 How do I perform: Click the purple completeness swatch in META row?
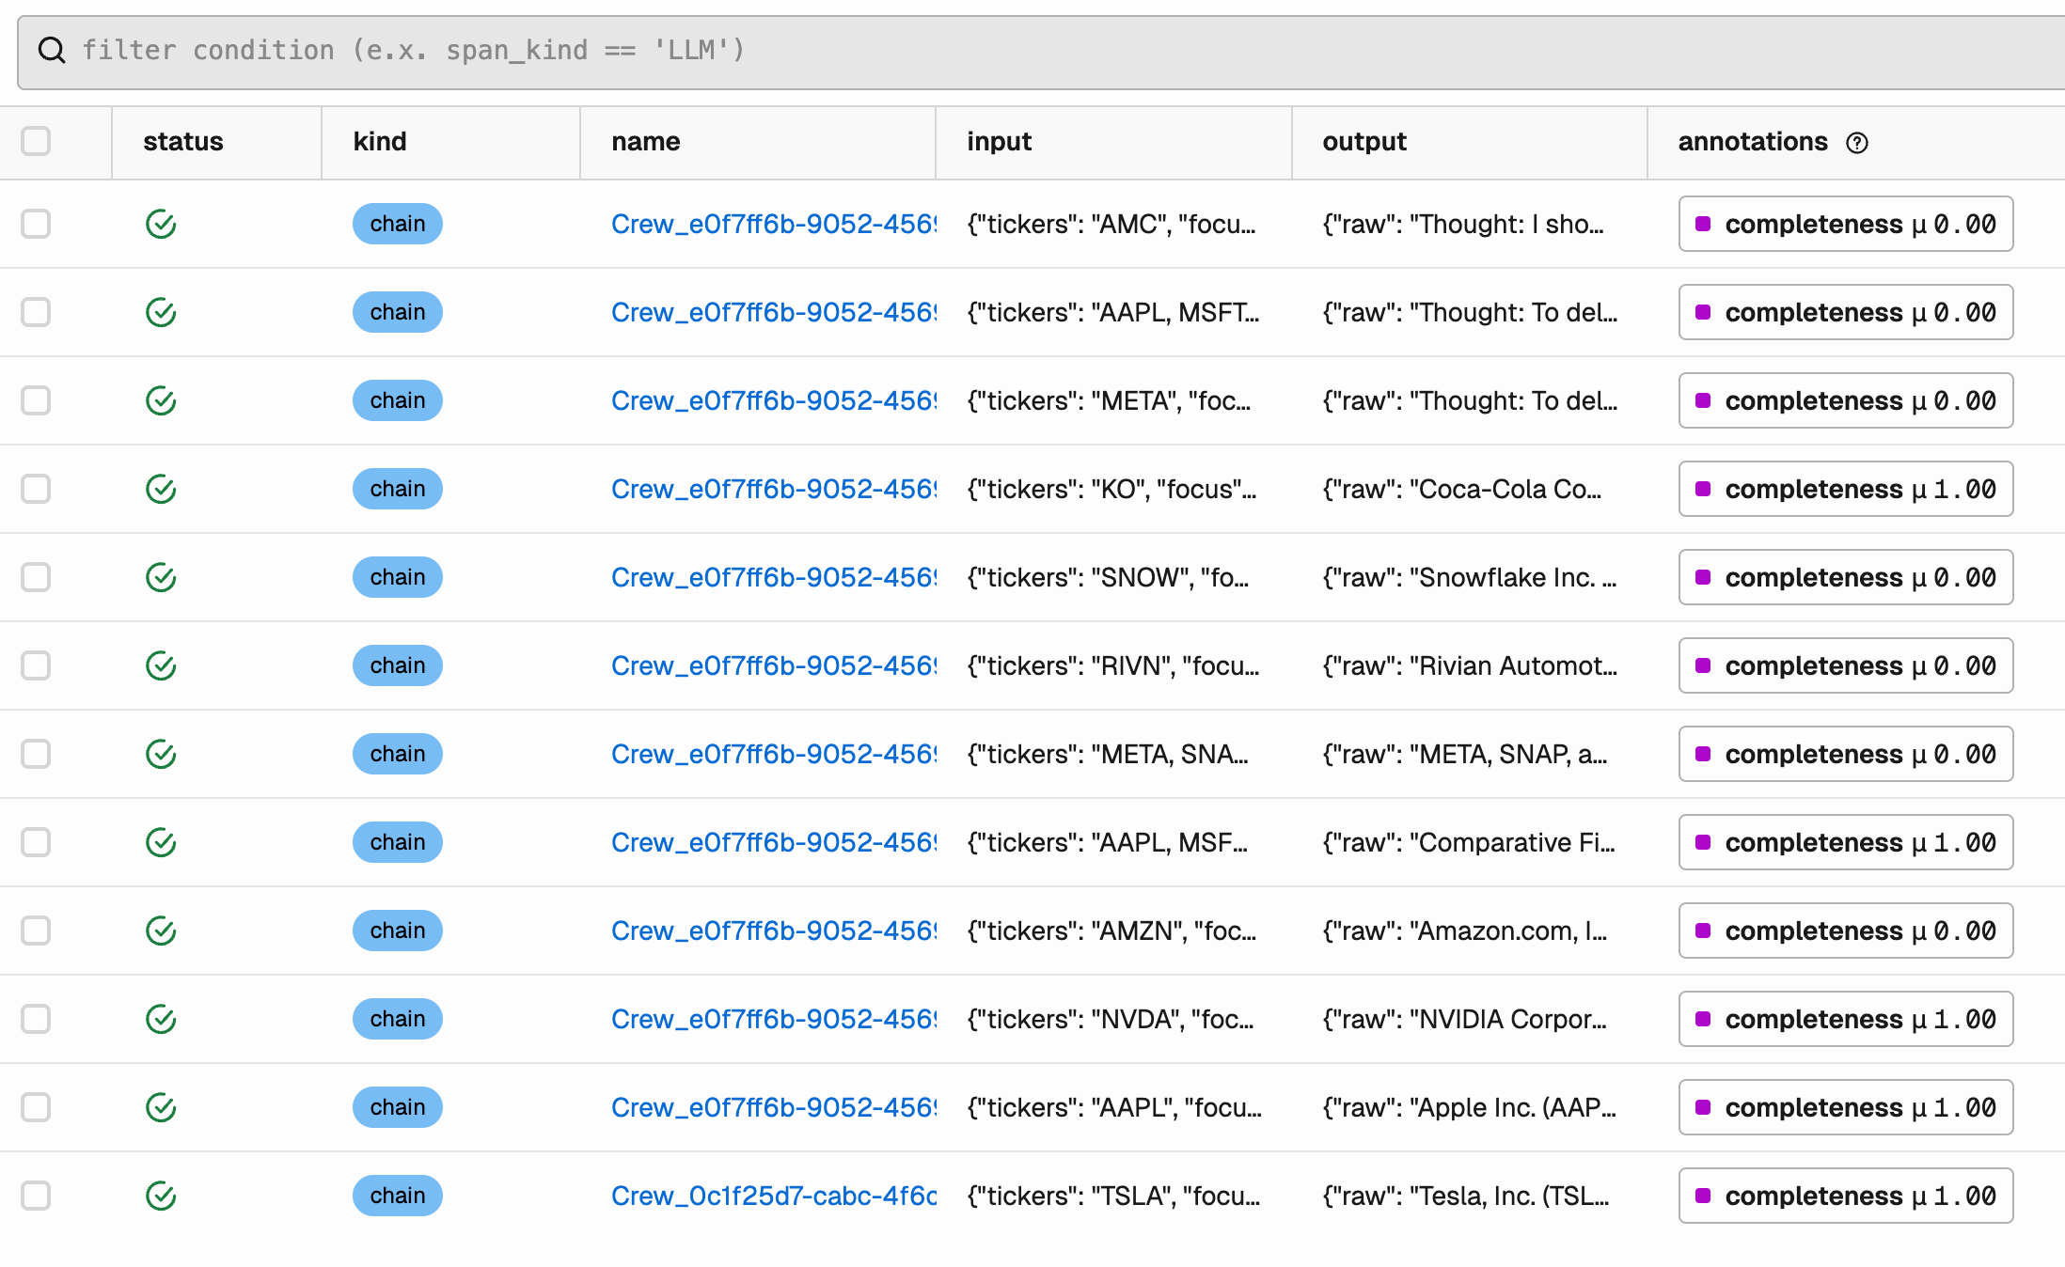pos(1702,401)
